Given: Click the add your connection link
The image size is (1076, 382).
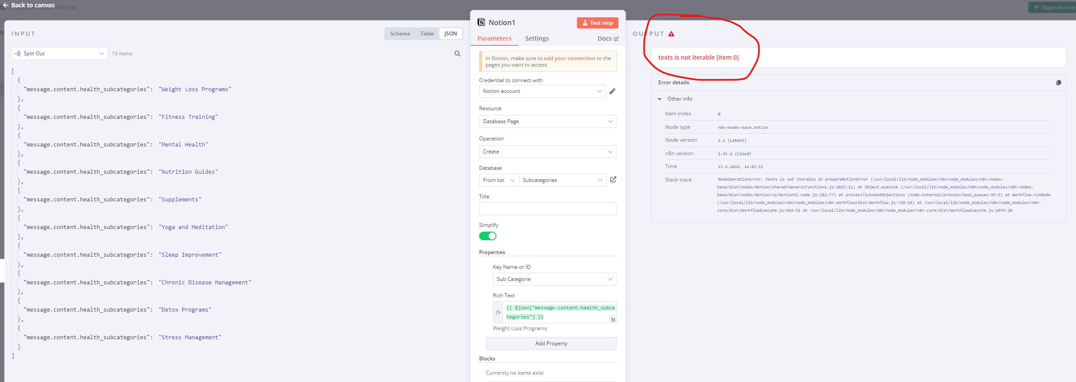Looking at the screenshot, I should tap(570, 58).
